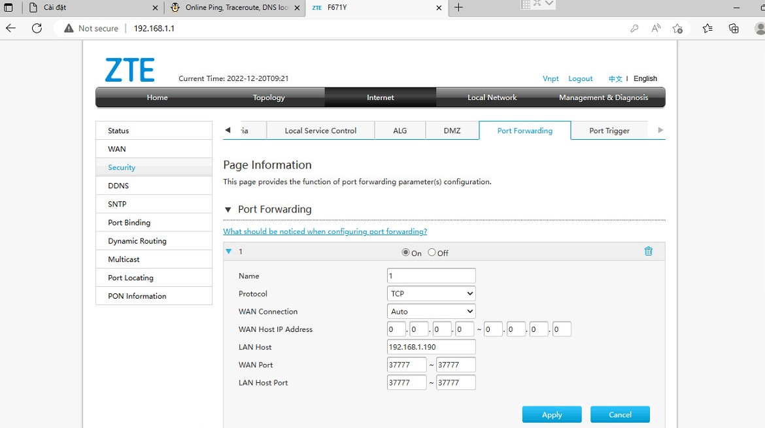Select the Off radio button
Image resolution: width=765 pixels, height=428 pixels.
coord(432,252)
